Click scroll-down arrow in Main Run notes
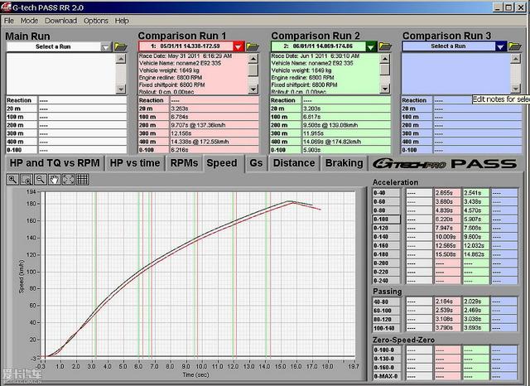Viewport: 530px width, 386px height. (x=121, y=89)
